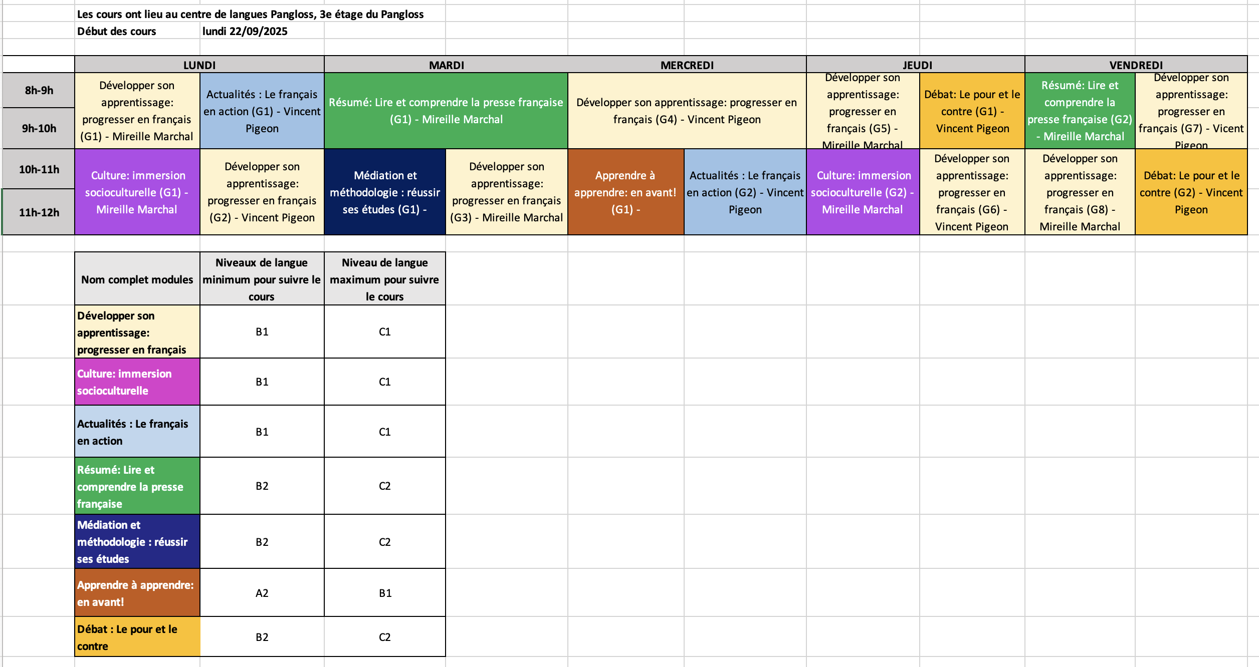Select legend row 'Culture: immersion socioculturelle'
The image size is (1259, 667).
coord(137,382)
